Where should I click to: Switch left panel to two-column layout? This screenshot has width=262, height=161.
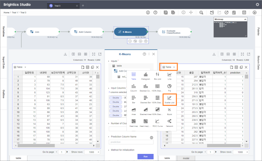tap(73, 54)
